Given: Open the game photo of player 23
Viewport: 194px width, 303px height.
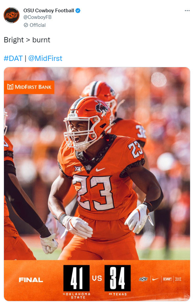Looking at the screenshot, I should click(97, 164).
